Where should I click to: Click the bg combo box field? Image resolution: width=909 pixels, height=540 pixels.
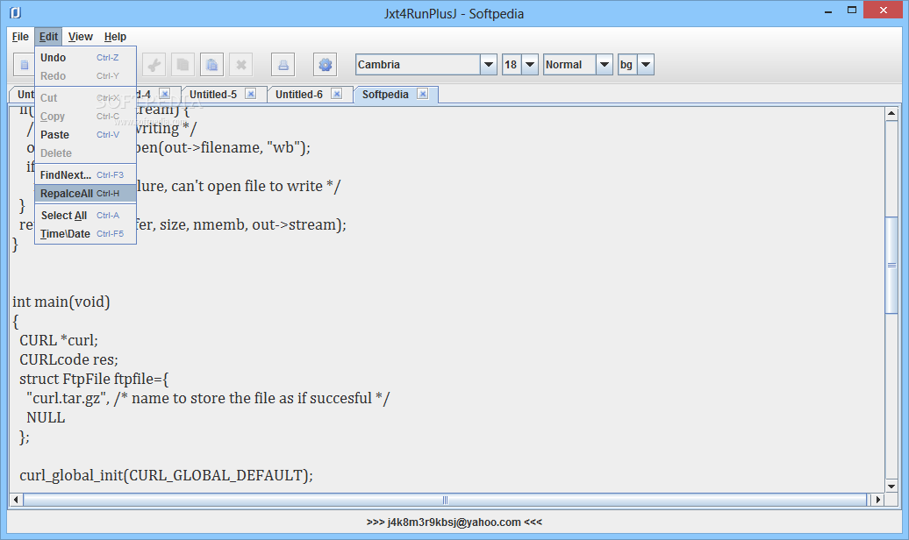point(628,64)
